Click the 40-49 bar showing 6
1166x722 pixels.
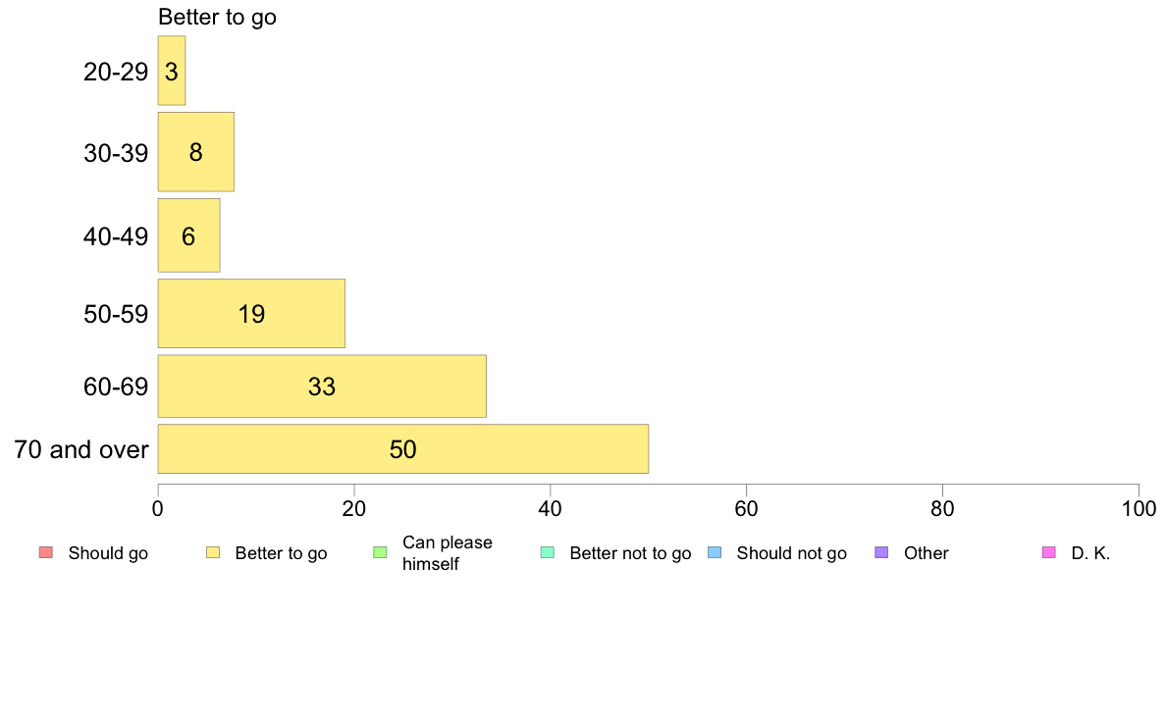coord(188,235)
